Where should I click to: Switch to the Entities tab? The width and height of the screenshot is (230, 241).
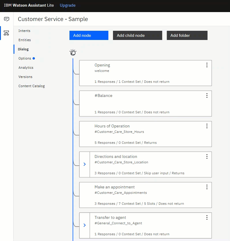[25, 40]
